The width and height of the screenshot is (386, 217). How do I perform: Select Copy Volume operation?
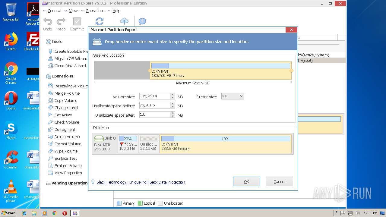pos(62,100)
